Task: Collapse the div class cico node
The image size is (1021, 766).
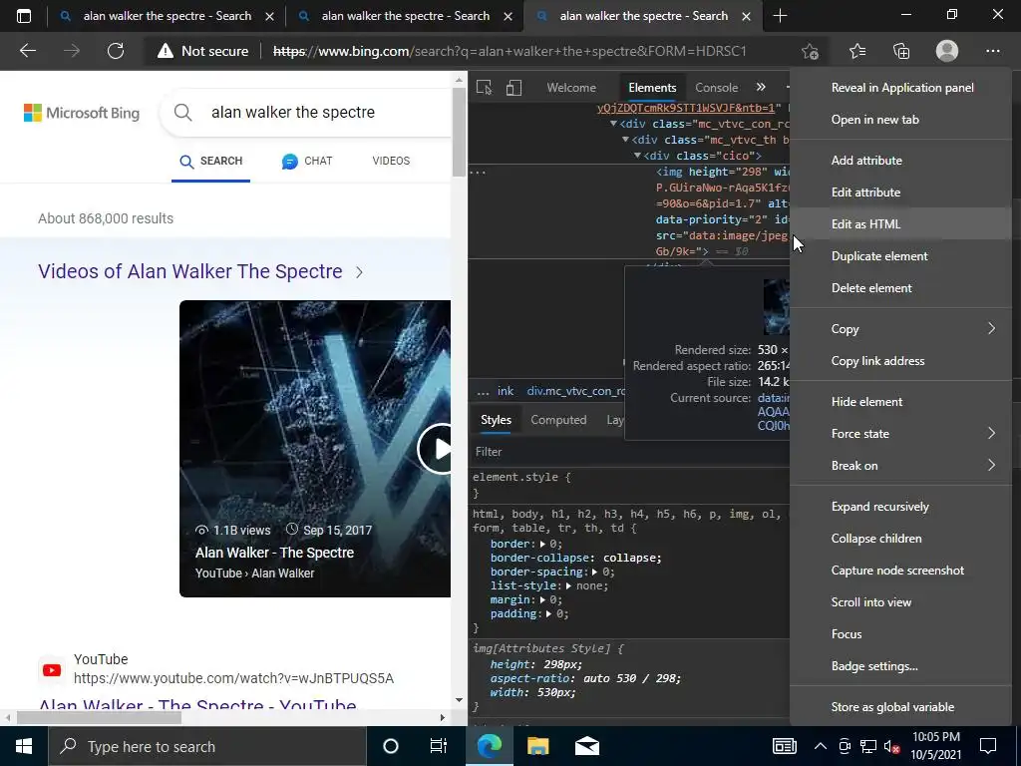Action: (637, 156)
